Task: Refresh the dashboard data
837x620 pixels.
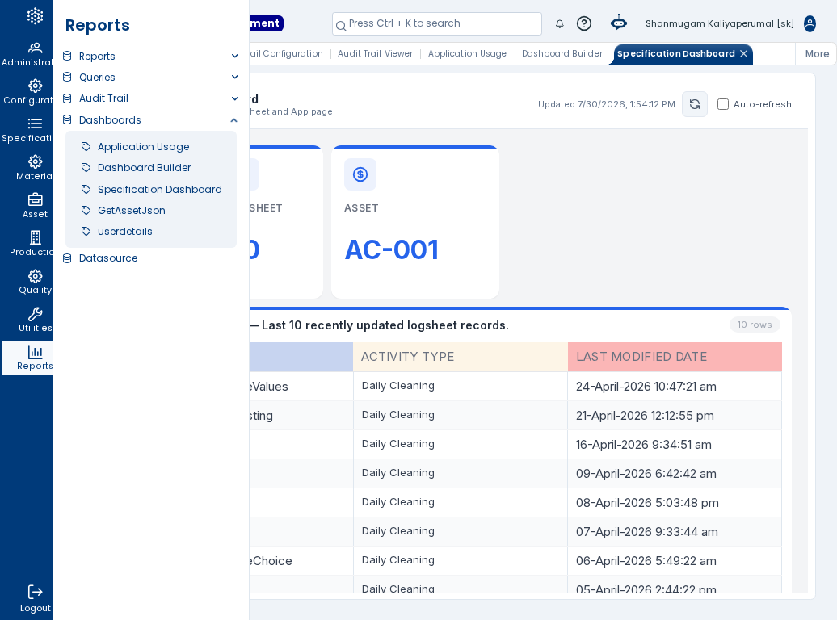Action: coord(695,104)
